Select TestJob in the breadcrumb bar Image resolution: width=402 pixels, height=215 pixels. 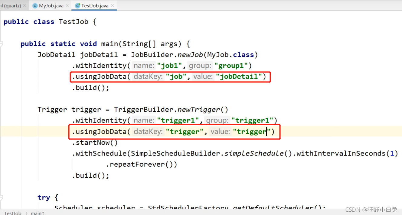13,213
